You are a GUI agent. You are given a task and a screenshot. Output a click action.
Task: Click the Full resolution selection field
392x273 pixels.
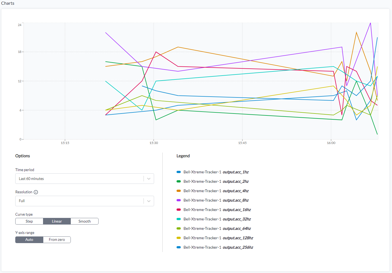(x=85, y=201)
